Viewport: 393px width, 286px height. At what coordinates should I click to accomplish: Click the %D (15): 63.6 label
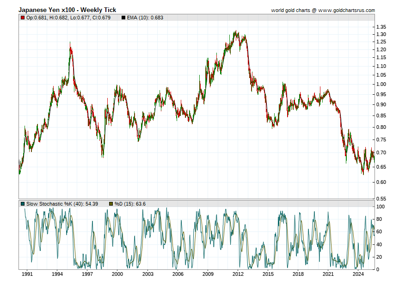(x=130, y=204)
